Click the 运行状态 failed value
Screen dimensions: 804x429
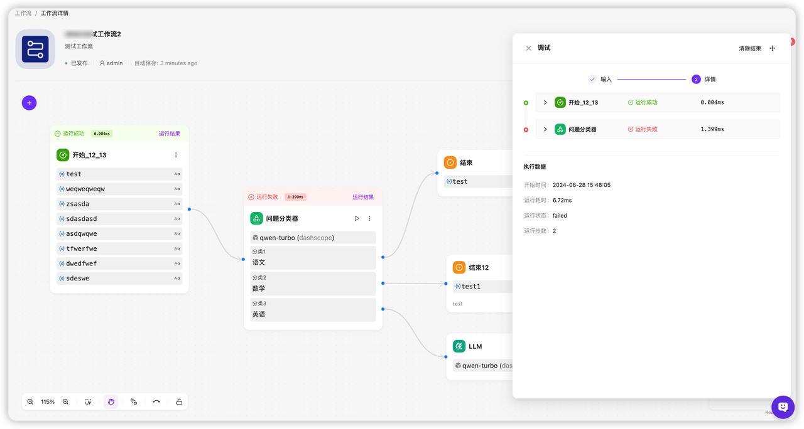tap(560, 216)
